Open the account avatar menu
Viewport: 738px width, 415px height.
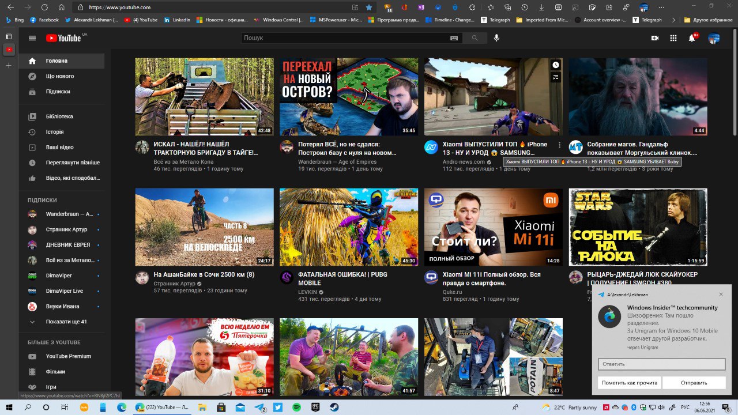(x=714, y=38)
